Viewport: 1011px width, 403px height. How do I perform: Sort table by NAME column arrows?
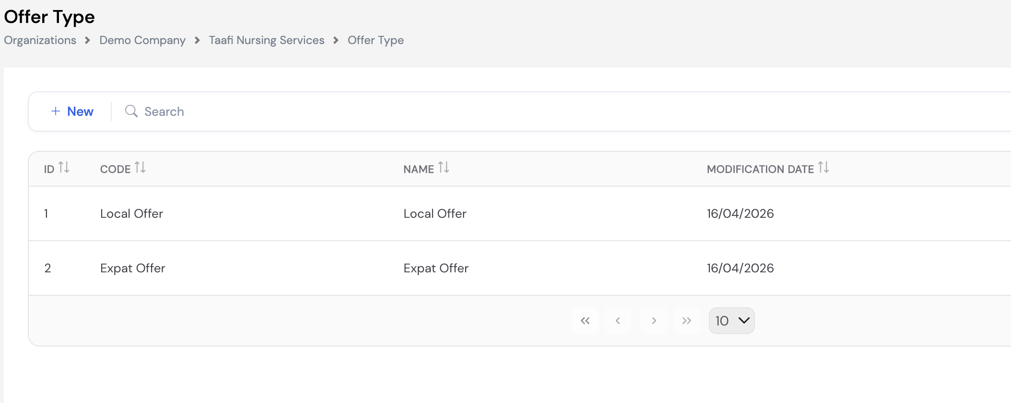[444, 168]
